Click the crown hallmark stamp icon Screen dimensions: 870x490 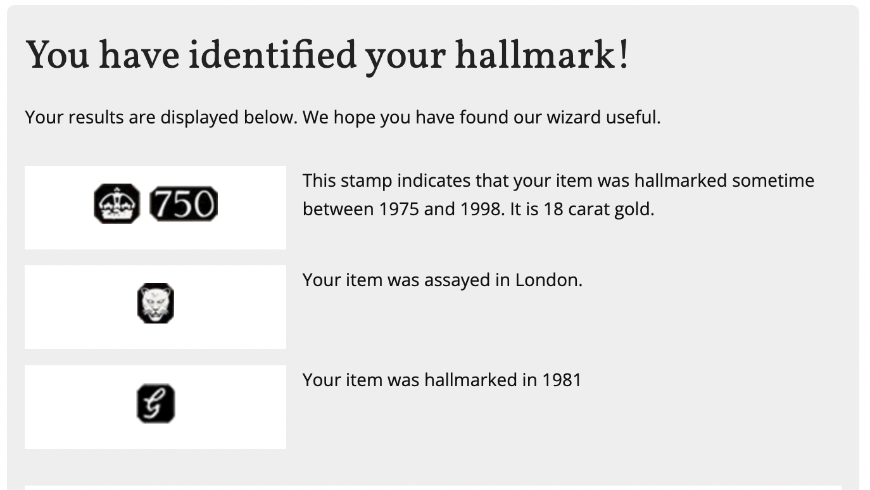pyautogui.click(x=117, y=204)
